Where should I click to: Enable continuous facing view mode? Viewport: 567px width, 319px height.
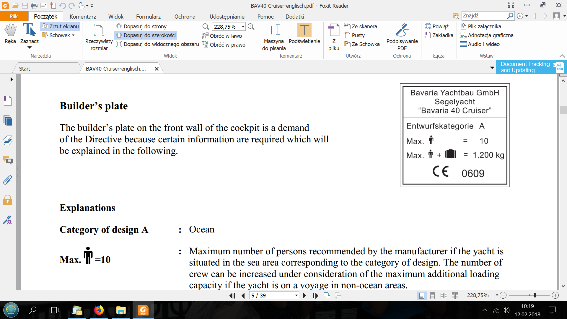click(455, 295)
